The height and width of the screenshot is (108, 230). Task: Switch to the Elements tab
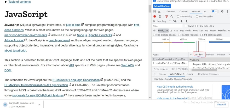coord(171,11)
